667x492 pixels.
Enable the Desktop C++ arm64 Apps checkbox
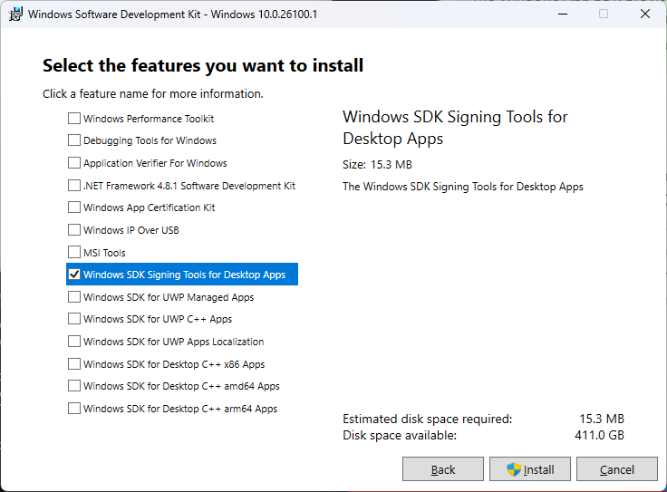pos(74,409)
